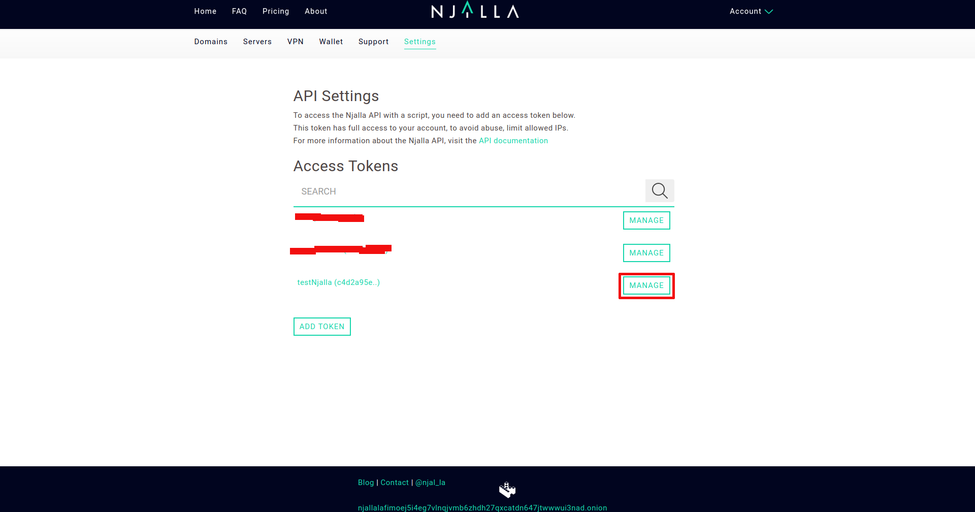Open the Wallet page
The height and width of the screenshot is (512, 975).
click(331, 42)
